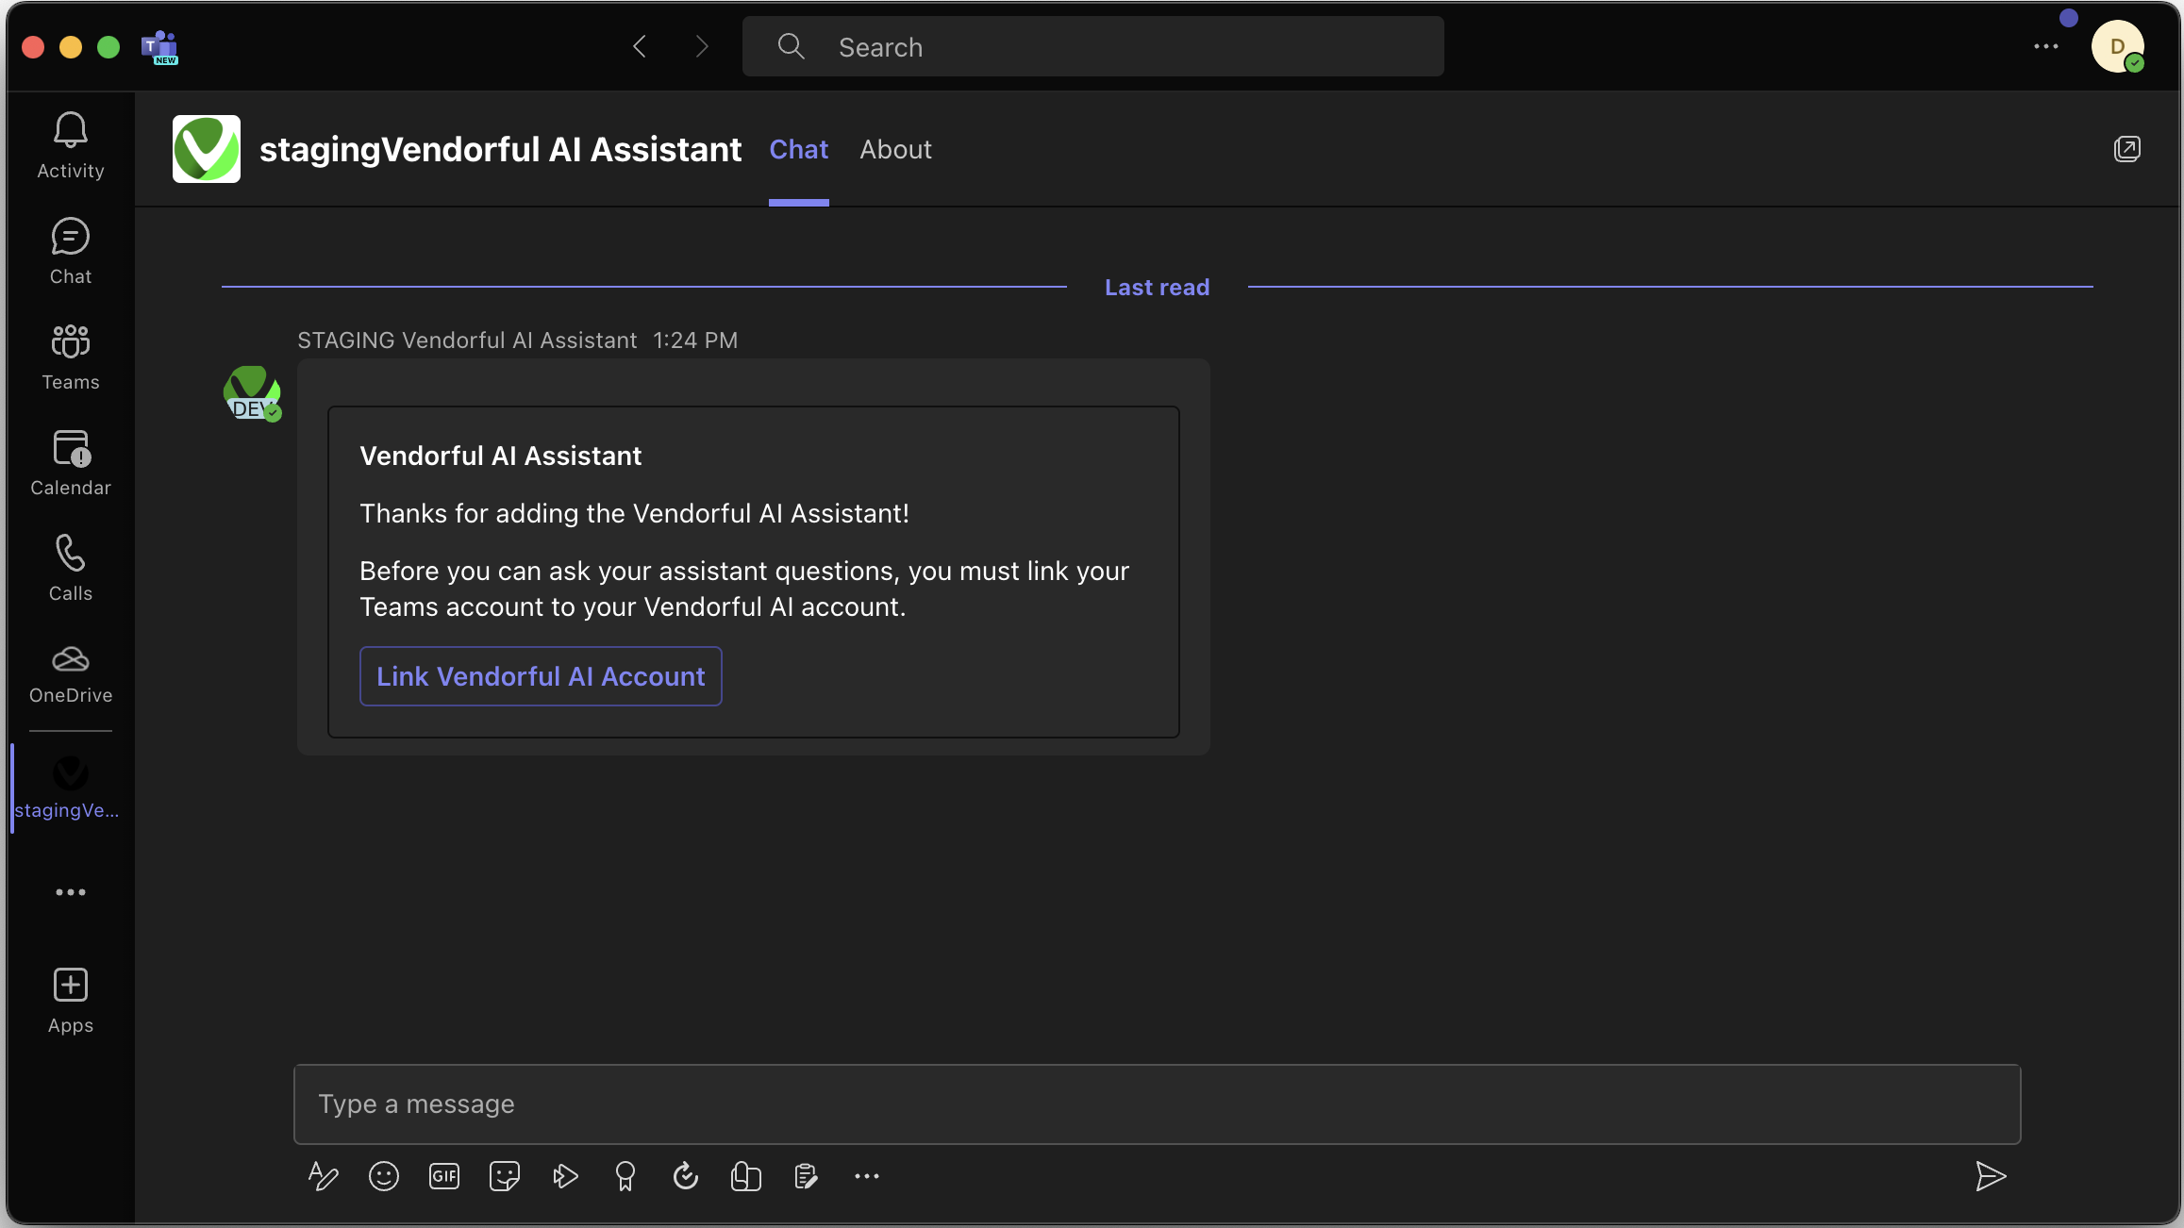This screenshot has width=2184, height=1228.
Task: Switch to the About tab
Action: (x=895, y=149)
